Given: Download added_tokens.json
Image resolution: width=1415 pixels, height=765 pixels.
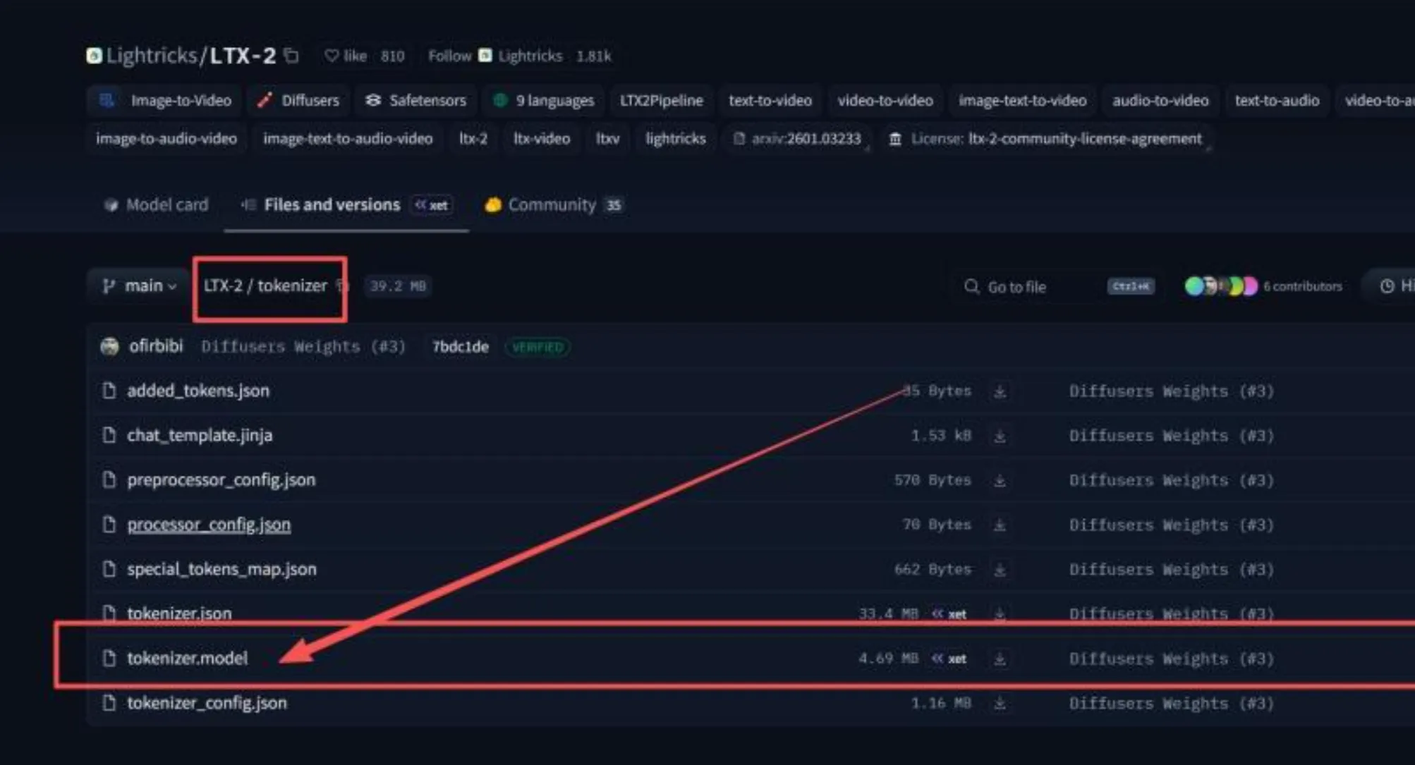Looking at the screenshot, I should click(1000, 391).
